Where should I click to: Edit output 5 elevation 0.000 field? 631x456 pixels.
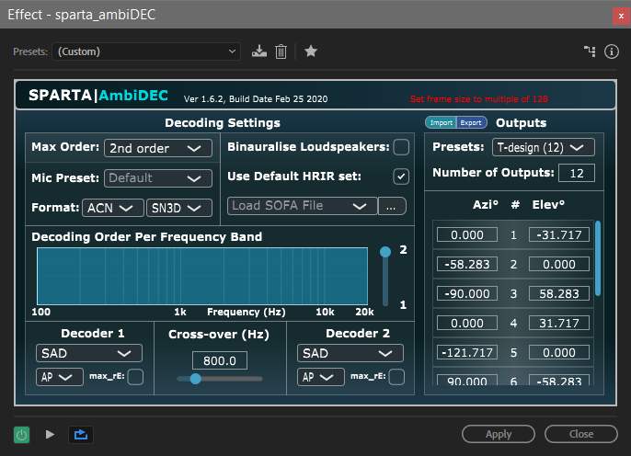(559, 353)
